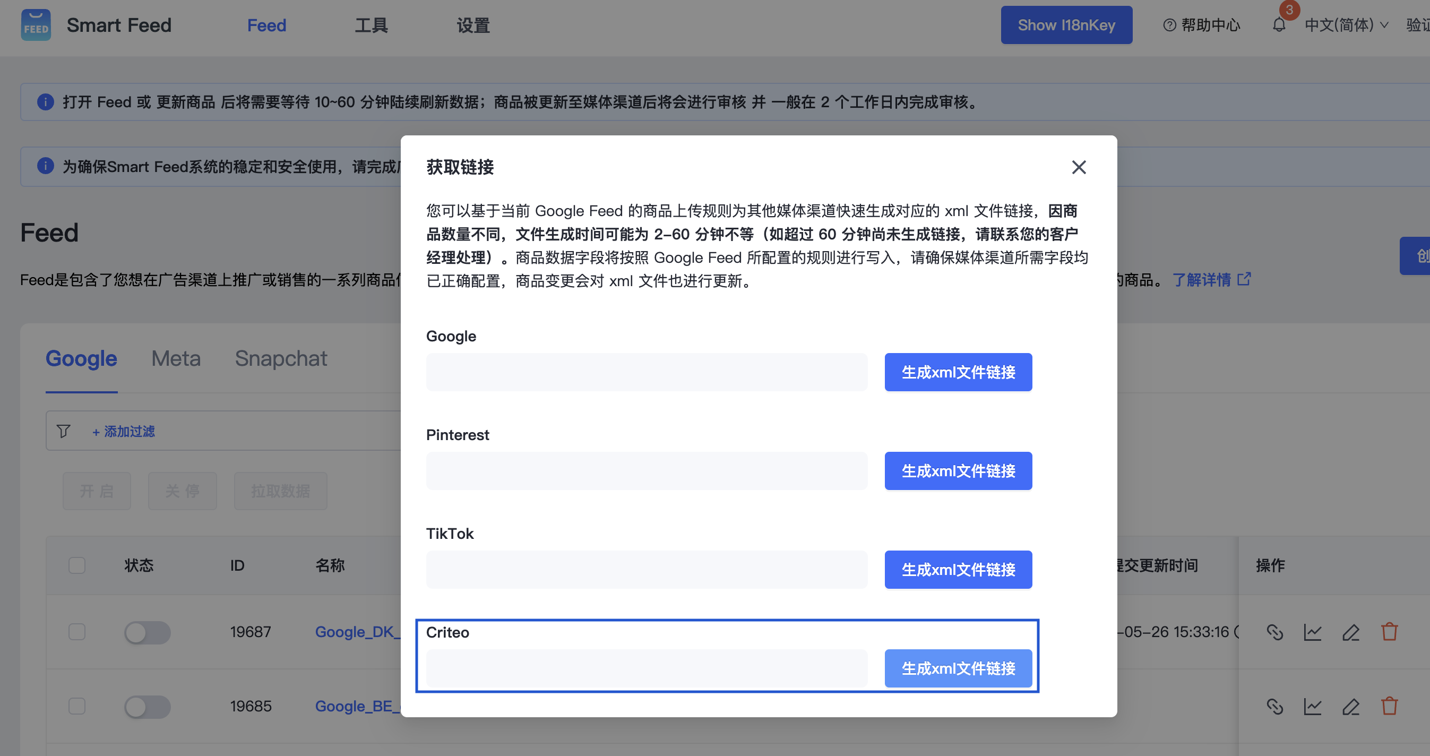Viewport: 1430px width, 756px height.
Task: Open the Google_BE feed name link
Action: [x=358, y=706]
